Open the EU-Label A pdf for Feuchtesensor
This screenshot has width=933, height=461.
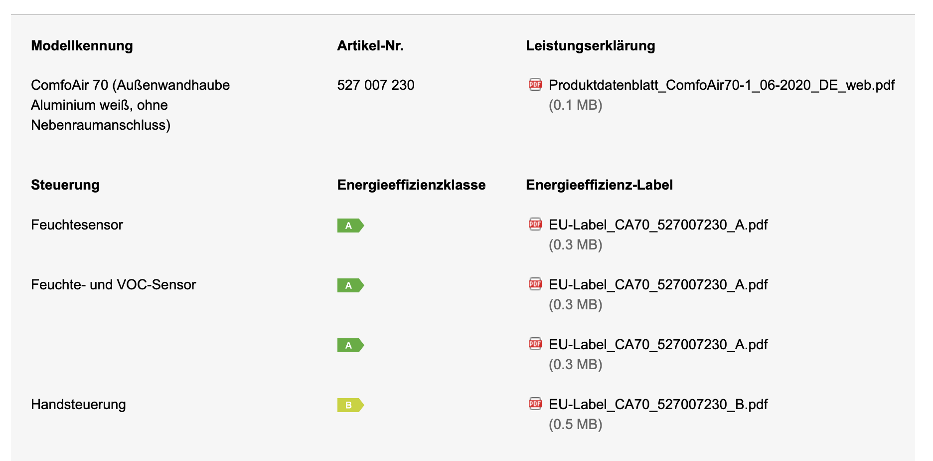[658, 225]
